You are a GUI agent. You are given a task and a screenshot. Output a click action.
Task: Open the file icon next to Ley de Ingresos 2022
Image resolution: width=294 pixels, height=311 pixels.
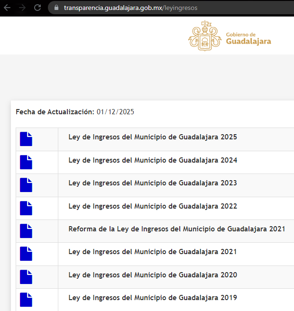coord(26,208)
